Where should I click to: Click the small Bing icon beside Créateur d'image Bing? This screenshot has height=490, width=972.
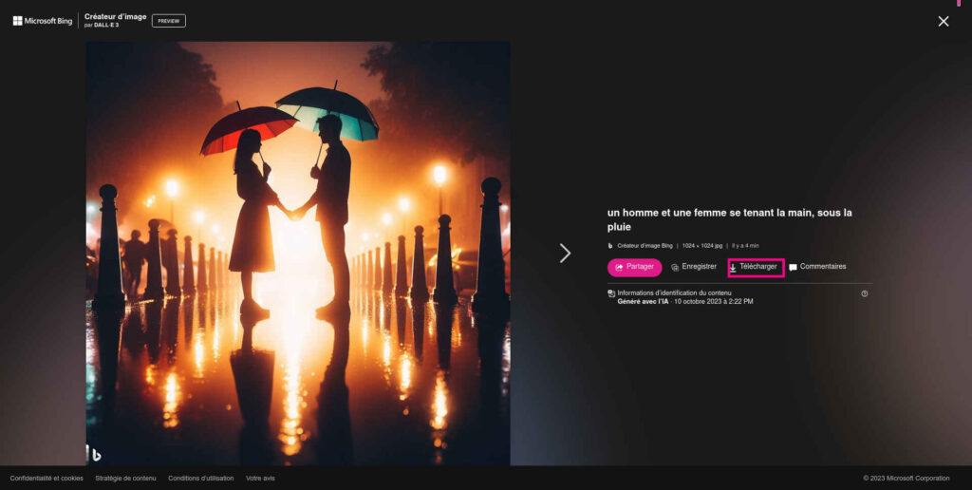[610, 246]
